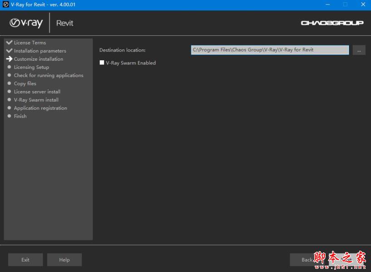
Task: Select the Finish step
Action: coord(20,116)
